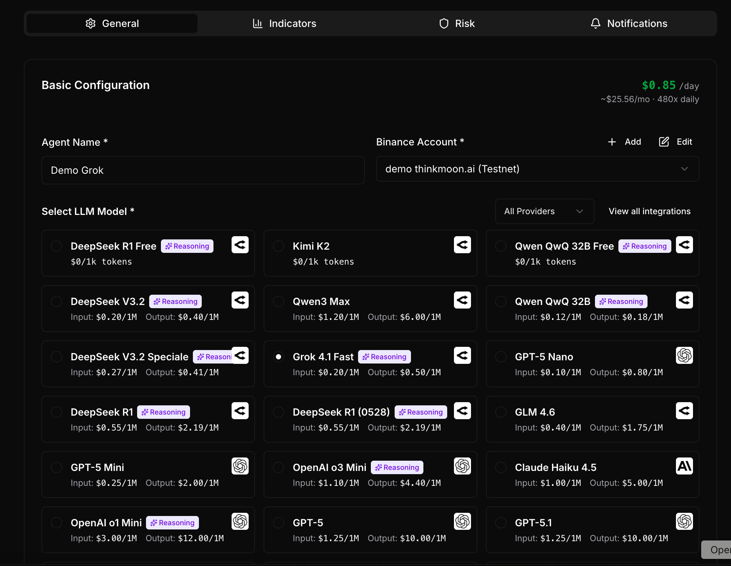
Task: Switch to the Indicators tab
Action: (x=284, y=23)
